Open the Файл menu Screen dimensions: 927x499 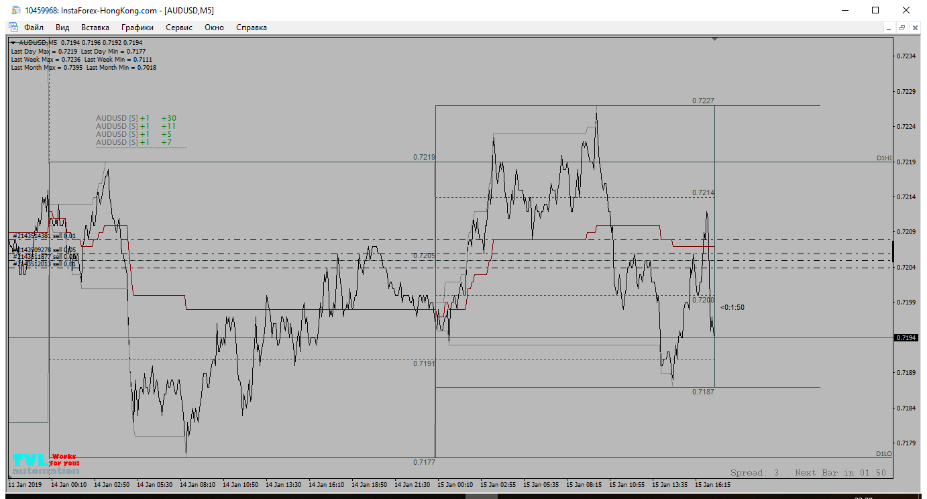coord(34,27)
